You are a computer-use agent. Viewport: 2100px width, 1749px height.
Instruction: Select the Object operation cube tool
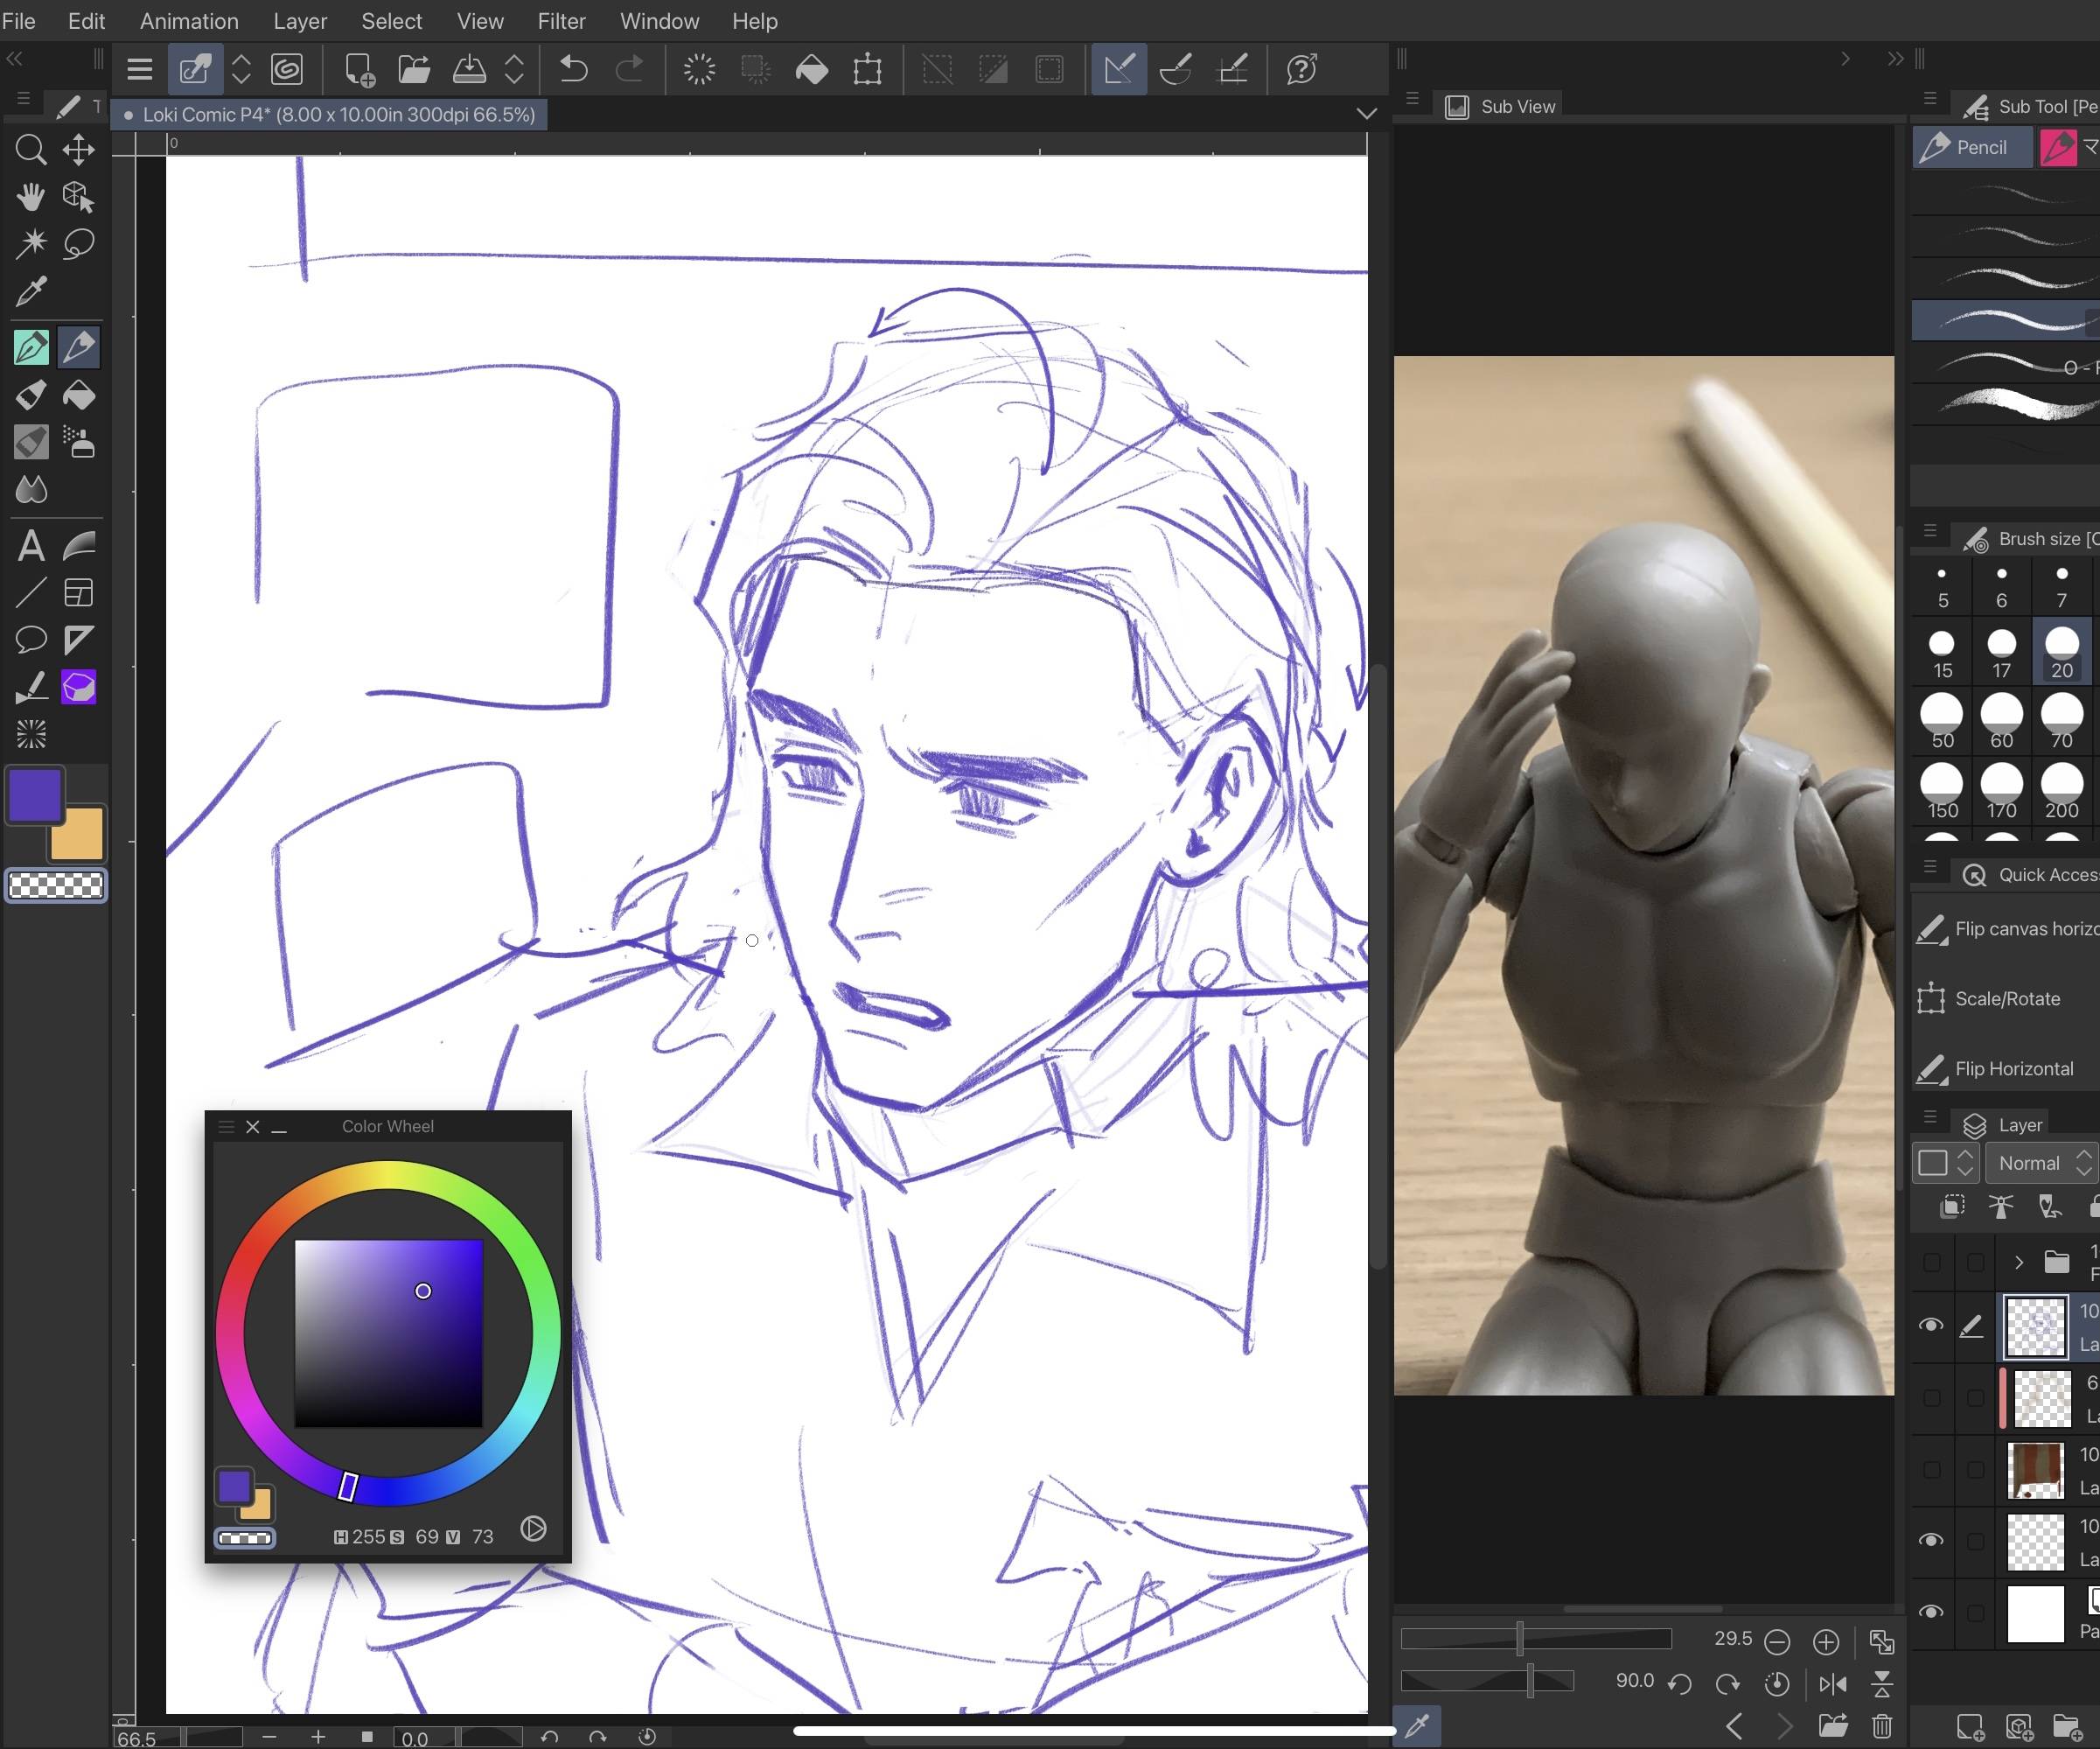pyautogui.click(x=79, y=197)
